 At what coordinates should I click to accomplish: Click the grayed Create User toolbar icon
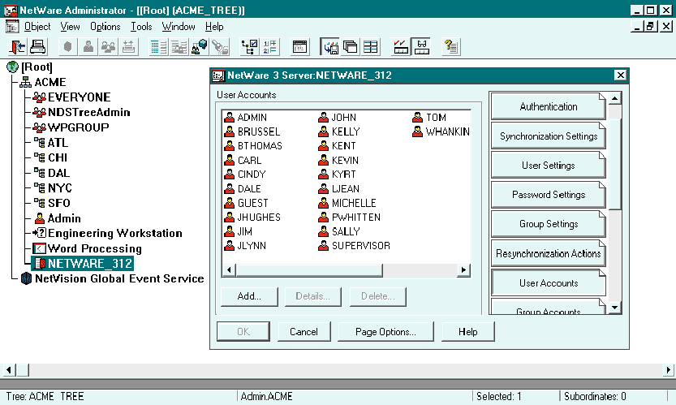(x=88, y=46)
